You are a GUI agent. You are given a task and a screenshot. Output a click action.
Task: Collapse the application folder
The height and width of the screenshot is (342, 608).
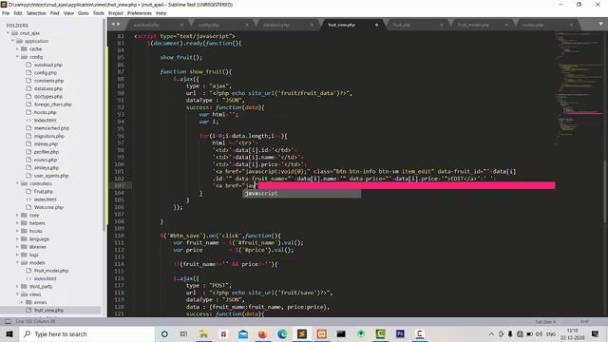(x=12, y=41)
